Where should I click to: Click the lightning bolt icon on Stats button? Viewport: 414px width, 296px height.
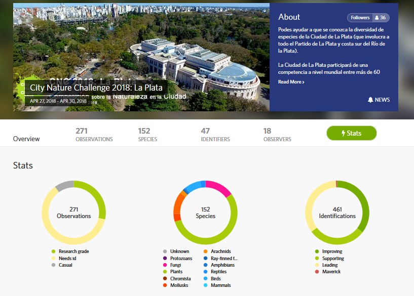coord(343,133)
